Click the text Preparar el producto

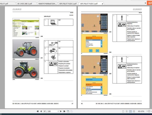coord(64,68)
